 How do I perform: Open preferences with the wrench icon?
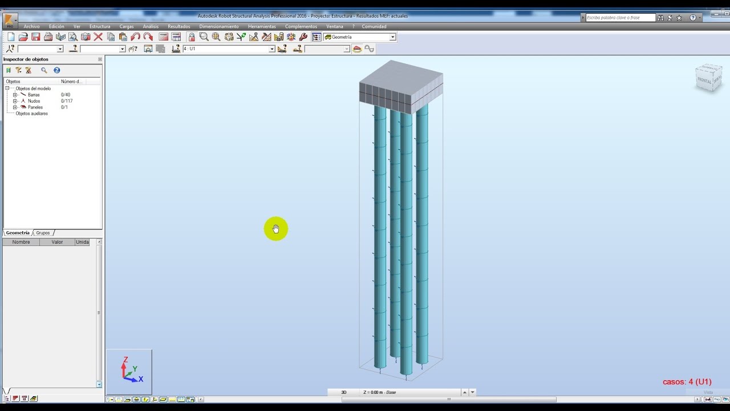coord(303,37)
